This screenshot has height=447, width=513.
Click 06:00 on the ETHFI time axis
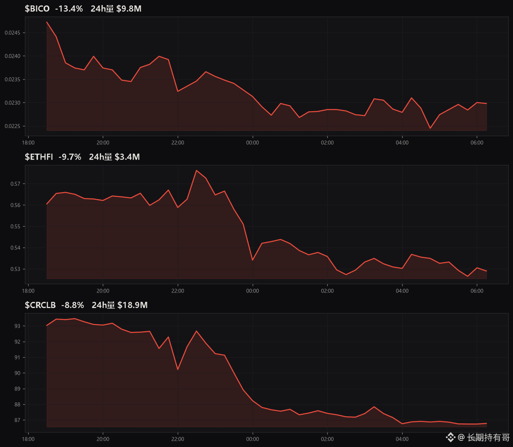477,291
